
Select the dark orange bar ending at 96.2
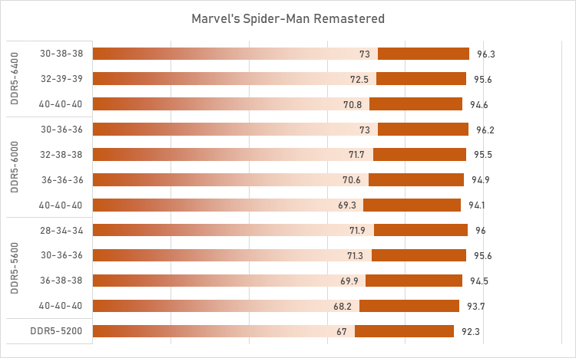423,130
